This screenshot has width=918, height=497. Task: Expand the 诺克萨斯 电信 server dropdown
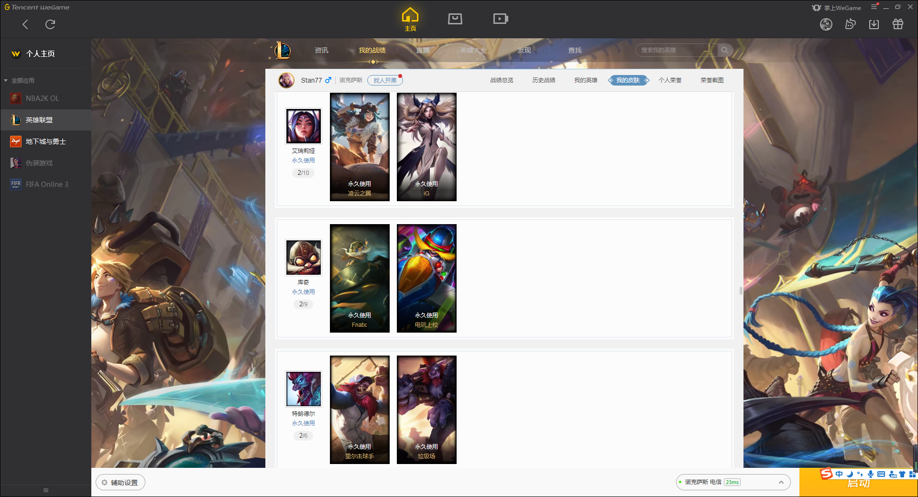click(733, 482)
